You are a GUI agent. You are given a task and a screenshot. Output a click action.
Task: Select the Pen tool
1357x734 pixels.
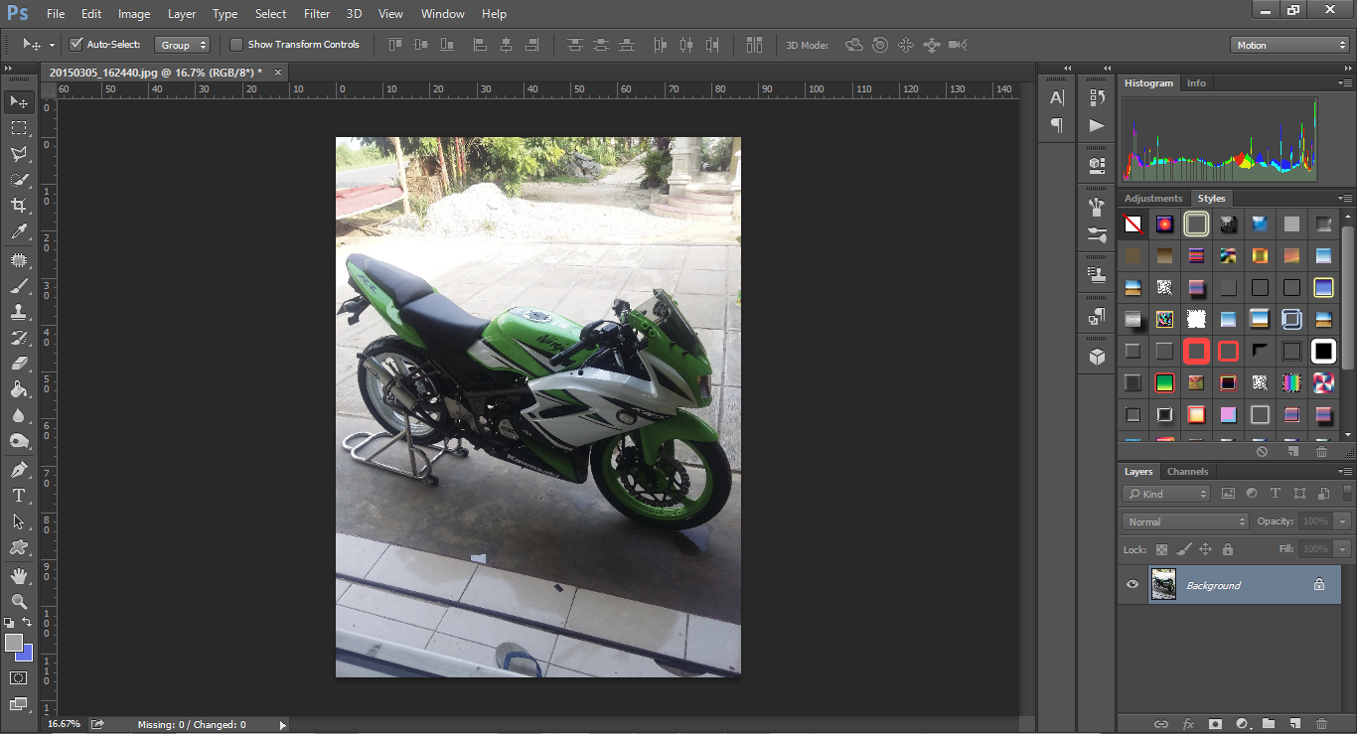[20, 469]
